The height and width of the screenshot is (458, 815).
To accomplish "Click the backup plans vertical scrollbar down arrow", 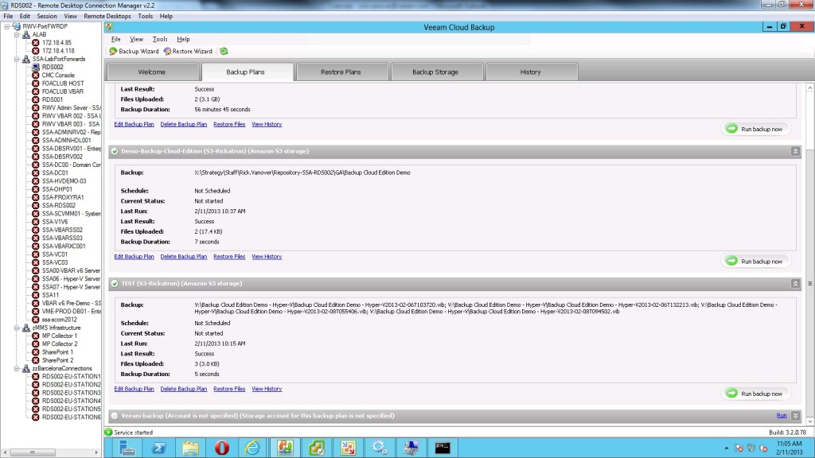I will click(809, 421).
